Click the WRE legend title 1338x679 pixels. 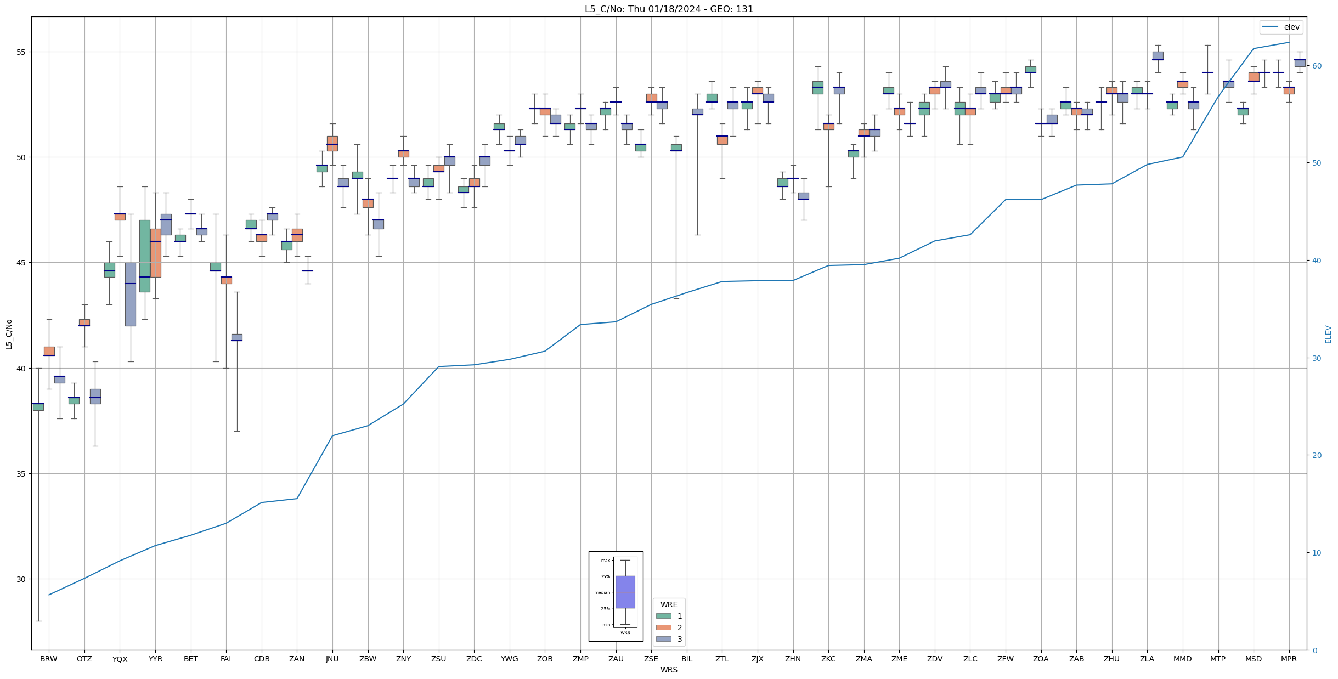[669, 604]
